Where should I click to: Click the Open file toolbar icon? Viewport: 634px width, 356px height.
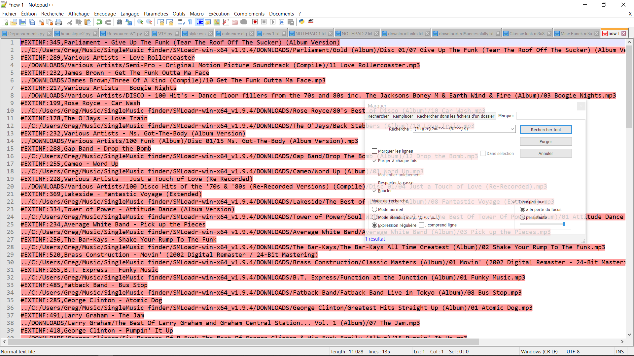tap(14, 22)
